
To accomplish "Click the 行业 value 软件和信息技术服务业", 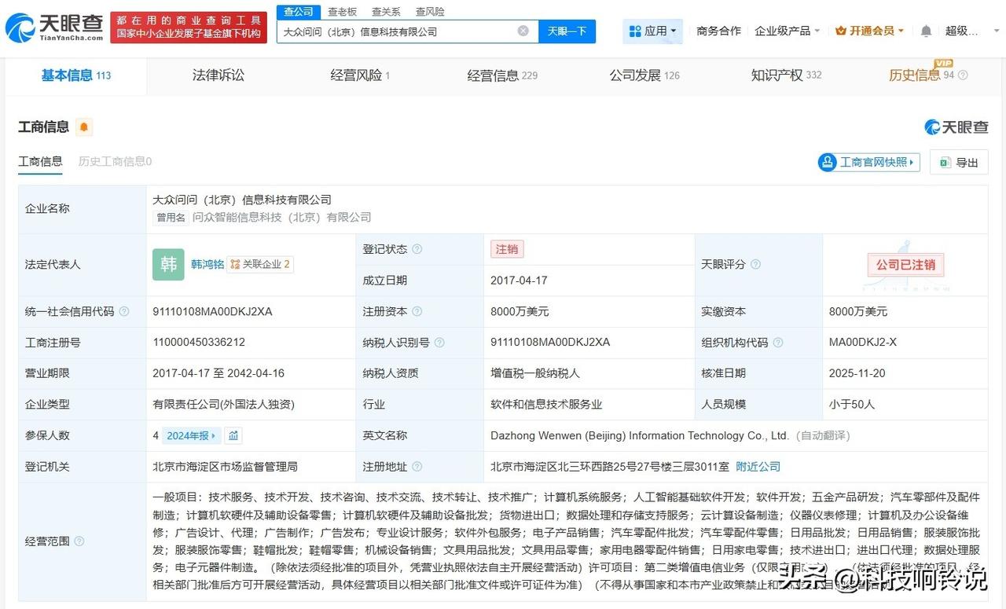I will click(546, 405).
